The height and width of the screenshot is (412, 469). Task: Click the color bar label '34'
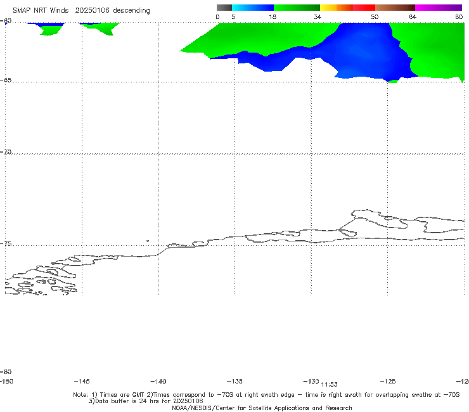318,16
